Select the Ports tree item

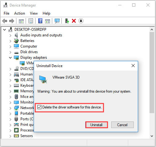tap(27, 119)
